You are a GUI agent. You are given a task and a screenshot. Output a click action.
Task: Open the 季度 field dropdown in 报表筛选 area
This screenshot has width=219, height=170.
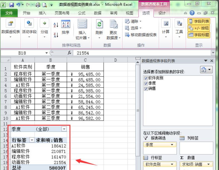coord(172,145)
